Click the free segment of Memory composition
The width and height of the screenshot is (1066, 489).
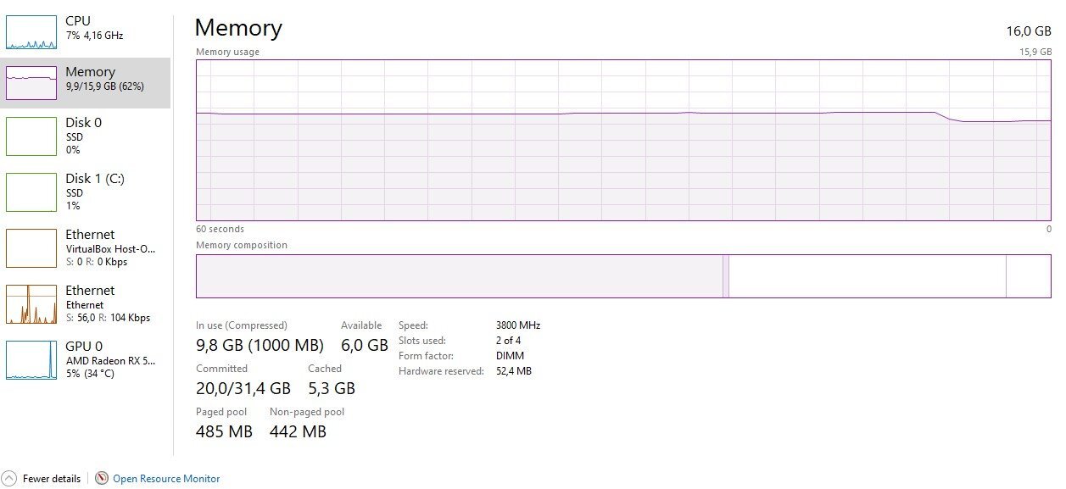pyautogui.click(x=1028, y=276)
